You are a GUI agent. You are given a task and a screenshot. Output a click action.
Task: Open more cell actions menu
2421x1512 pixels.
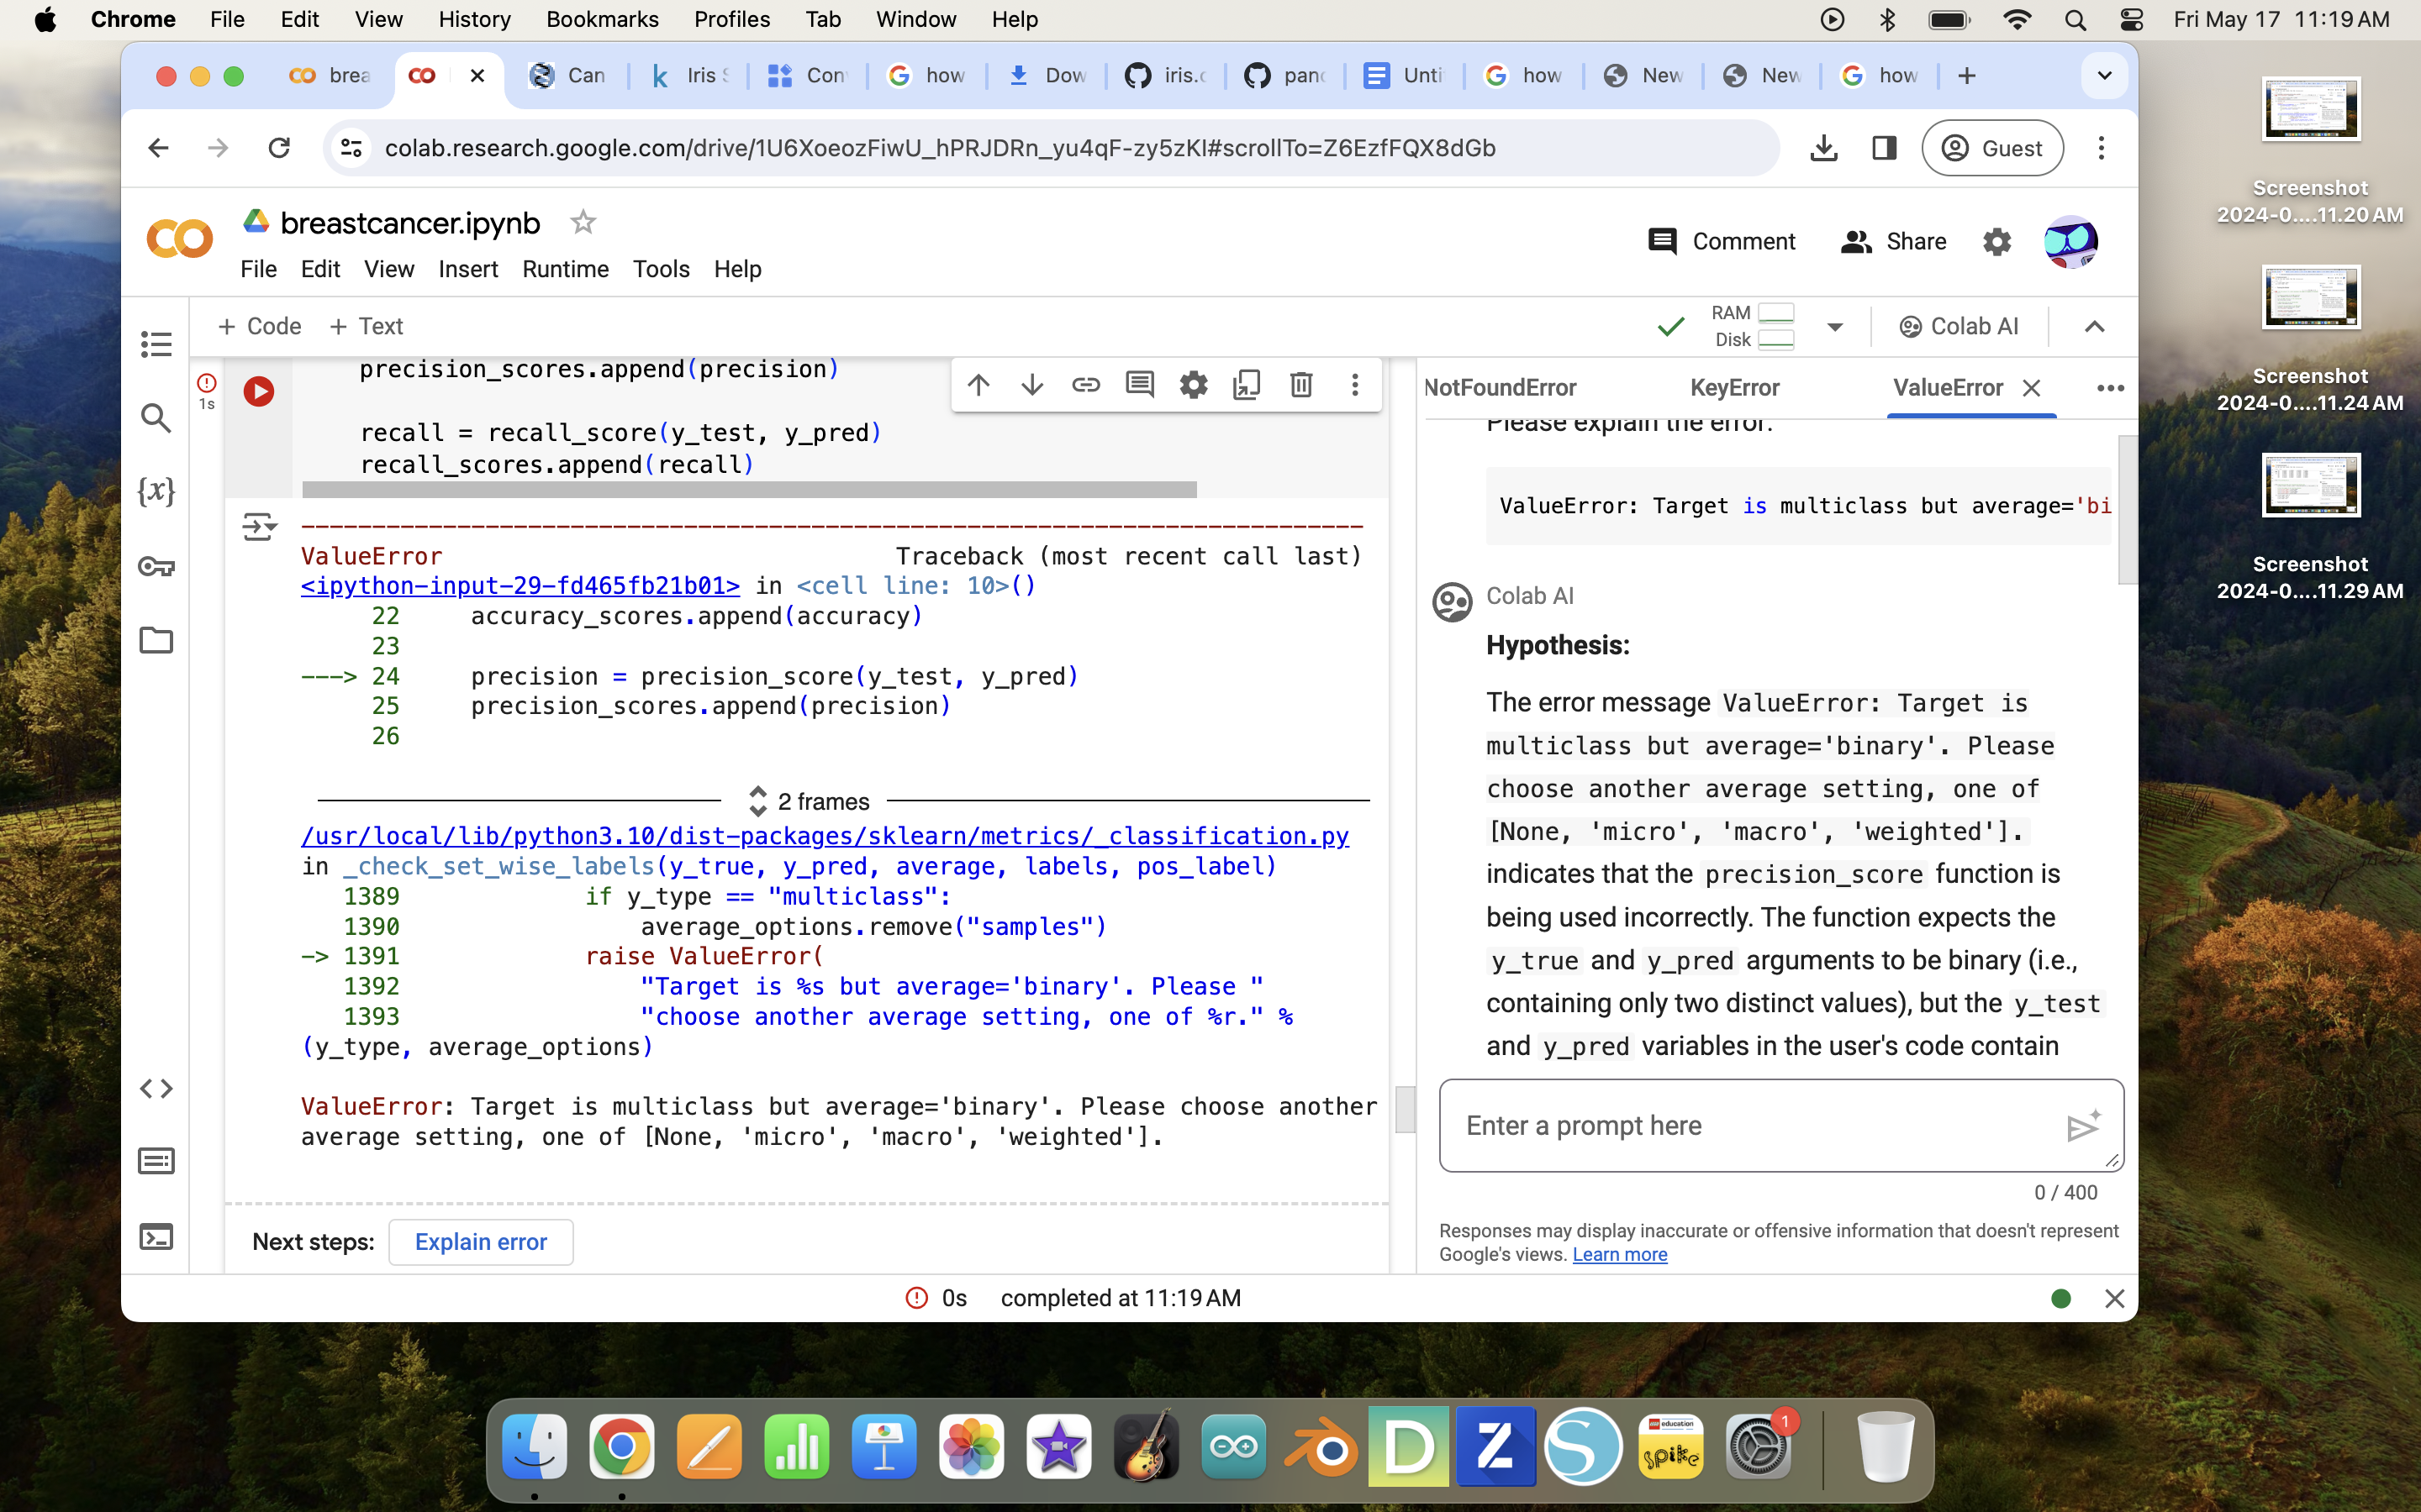[x=1354, y=385]
